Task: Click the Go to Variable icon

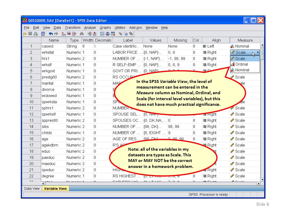Action: (x=69, y=34)
